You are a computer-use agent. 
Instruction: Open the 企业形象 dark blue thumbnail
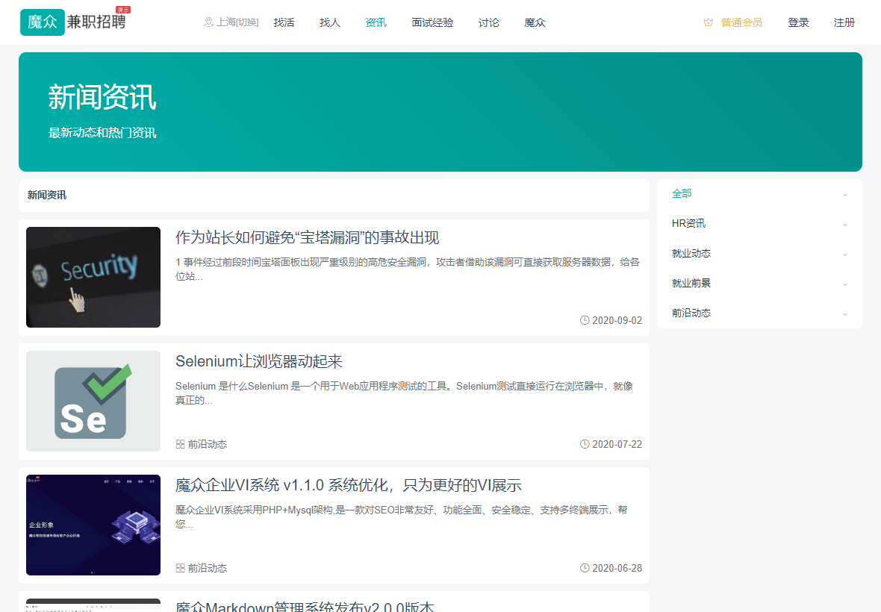[x=93, y=525]
